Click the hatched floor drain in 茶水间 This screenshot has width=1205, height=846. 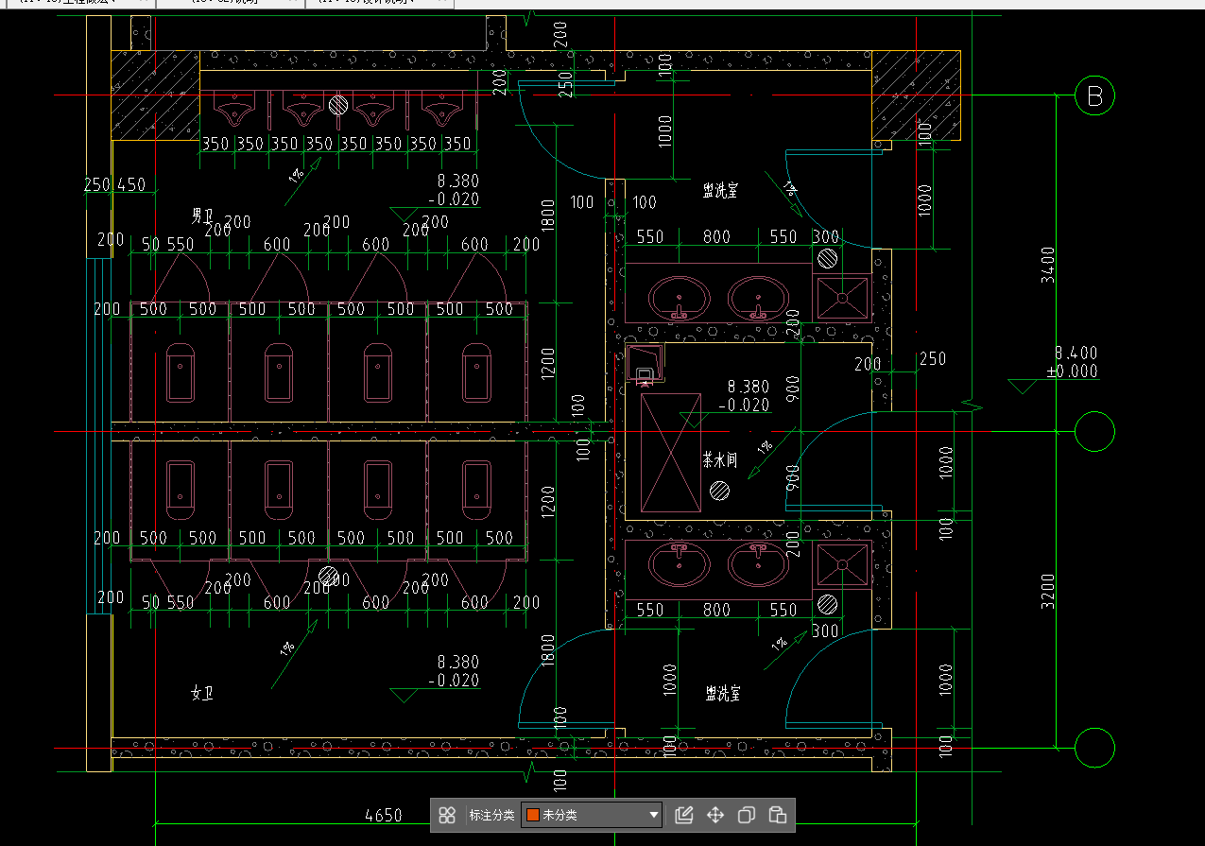point(720,491)
